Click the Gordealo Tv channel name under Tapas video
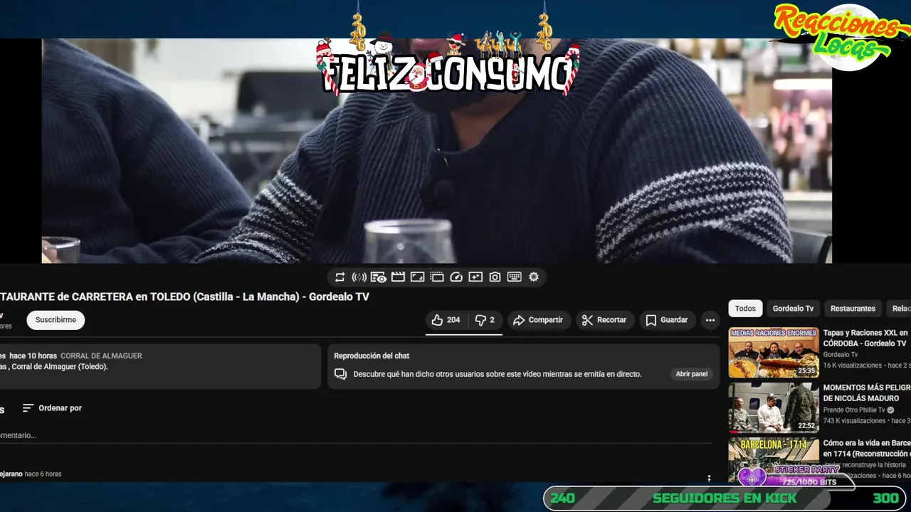The image size is (911, 512). pos(841,354)
